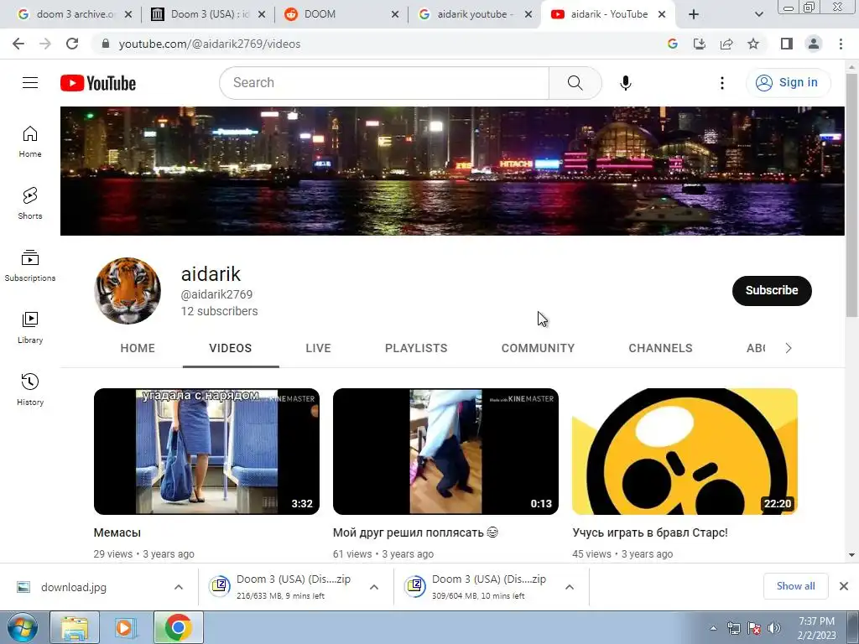Expand first Doom 3 zip (216/633 MB) options
The image size is (859, 644).
374,587
